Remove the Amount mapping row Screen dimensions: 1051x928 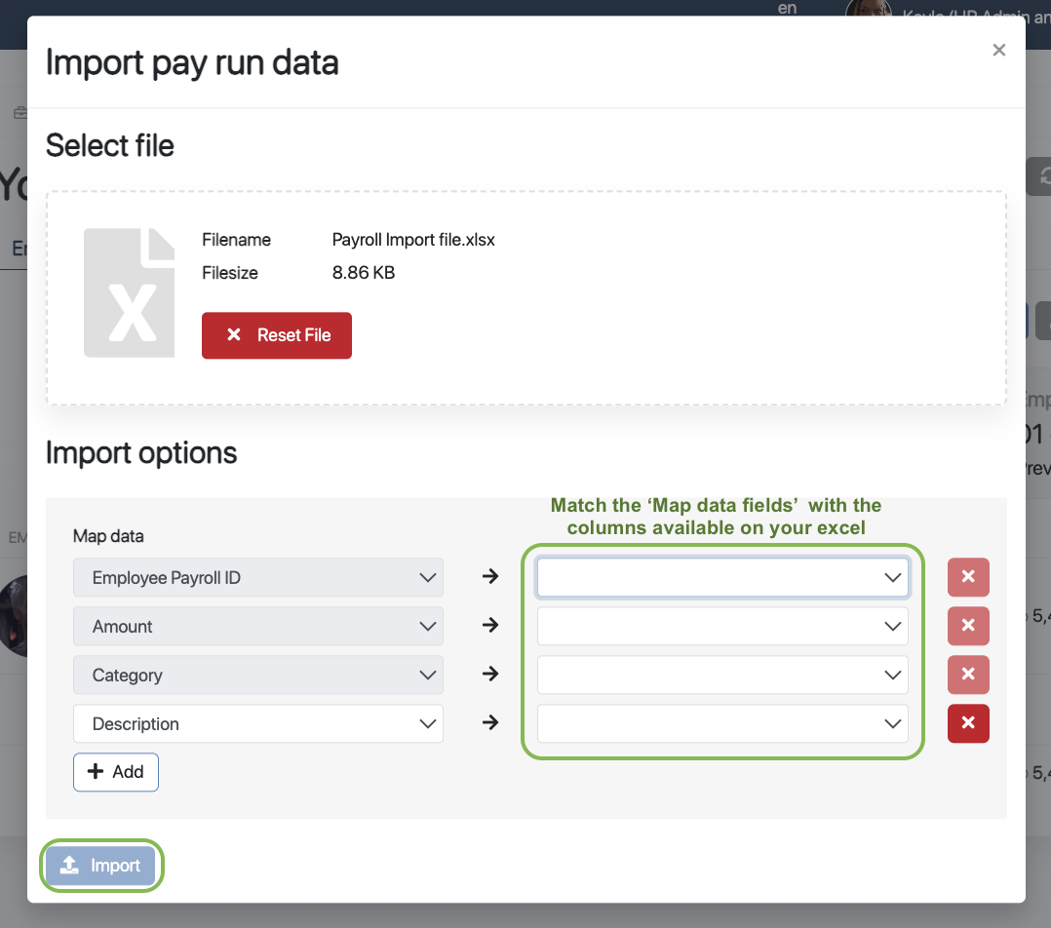968,626
